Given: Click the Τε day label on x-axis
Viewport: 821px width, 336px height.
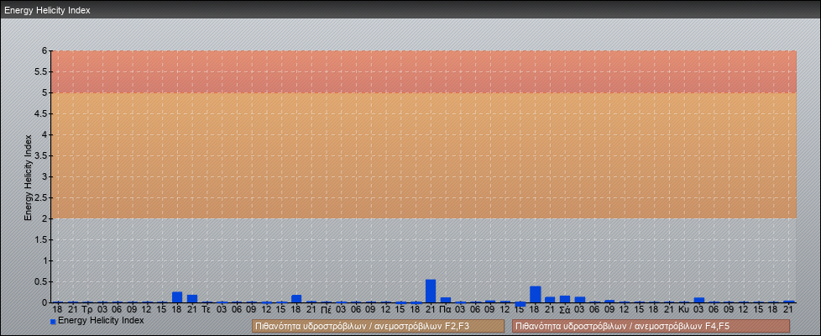Looking at the screenshot, I should tap(207, 310).
